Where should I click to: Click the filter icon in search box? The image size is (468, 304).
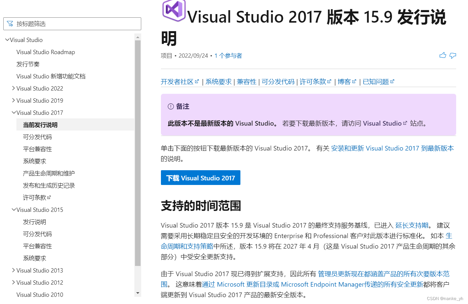click(x=10, y=24)
